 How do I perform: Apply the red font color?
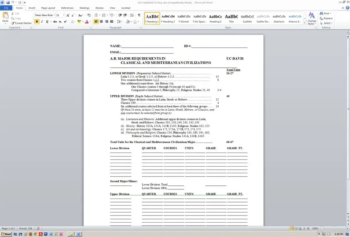pyautogui.click(x=87, y=22)
